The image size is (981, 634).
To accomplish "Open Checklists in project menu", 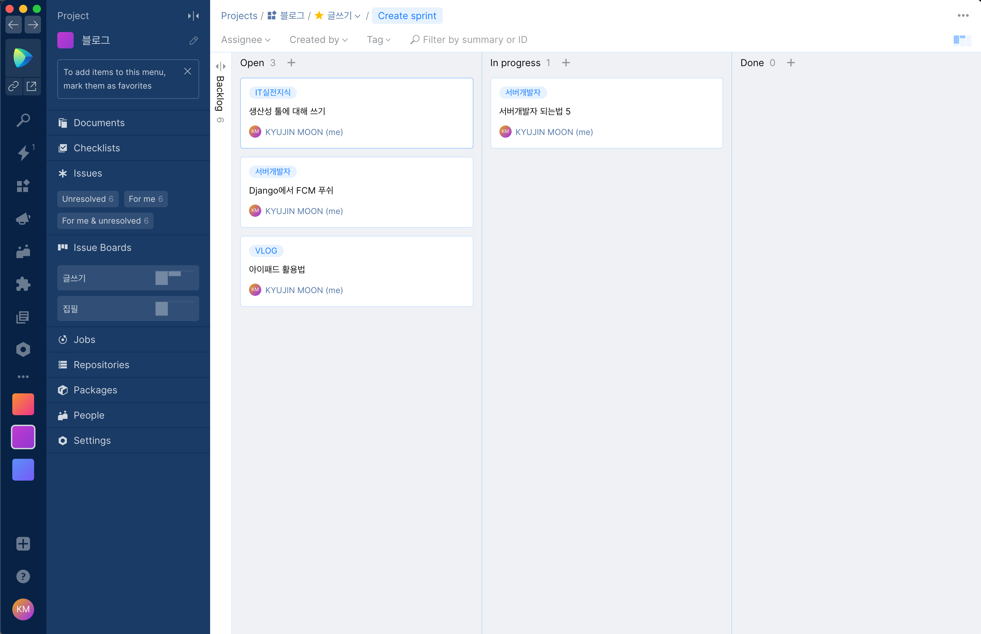I will [97, 148].
